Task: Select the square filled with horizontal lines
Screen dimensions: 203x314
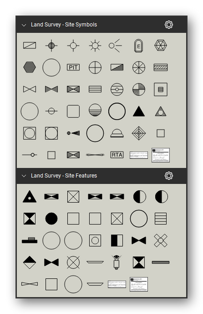Action: pos(161,219)
